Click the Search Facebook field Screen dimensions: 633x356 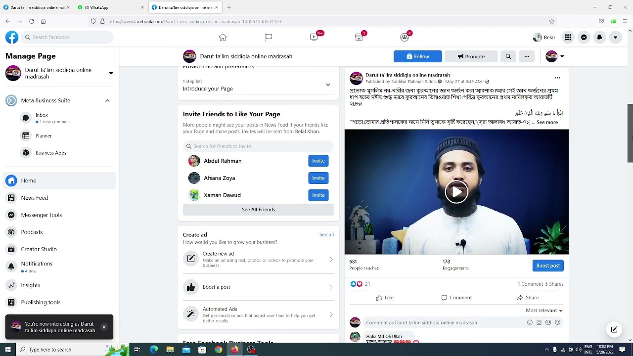[67, 37]
